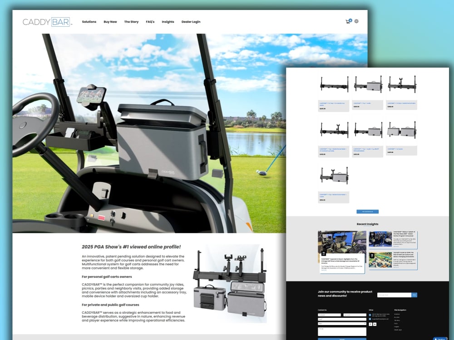Click the CADDYBAR + Tray + Cooler title link
Screen dimensions: 454x340
click(362, 103)
